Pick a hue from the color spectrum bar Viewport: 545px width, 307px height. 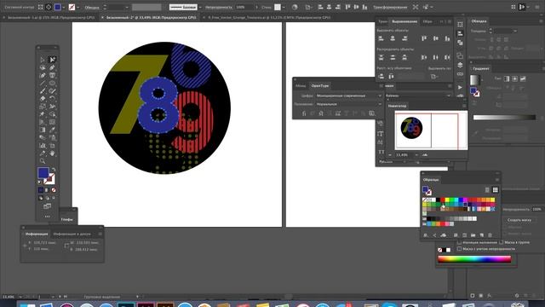point(474,259)
